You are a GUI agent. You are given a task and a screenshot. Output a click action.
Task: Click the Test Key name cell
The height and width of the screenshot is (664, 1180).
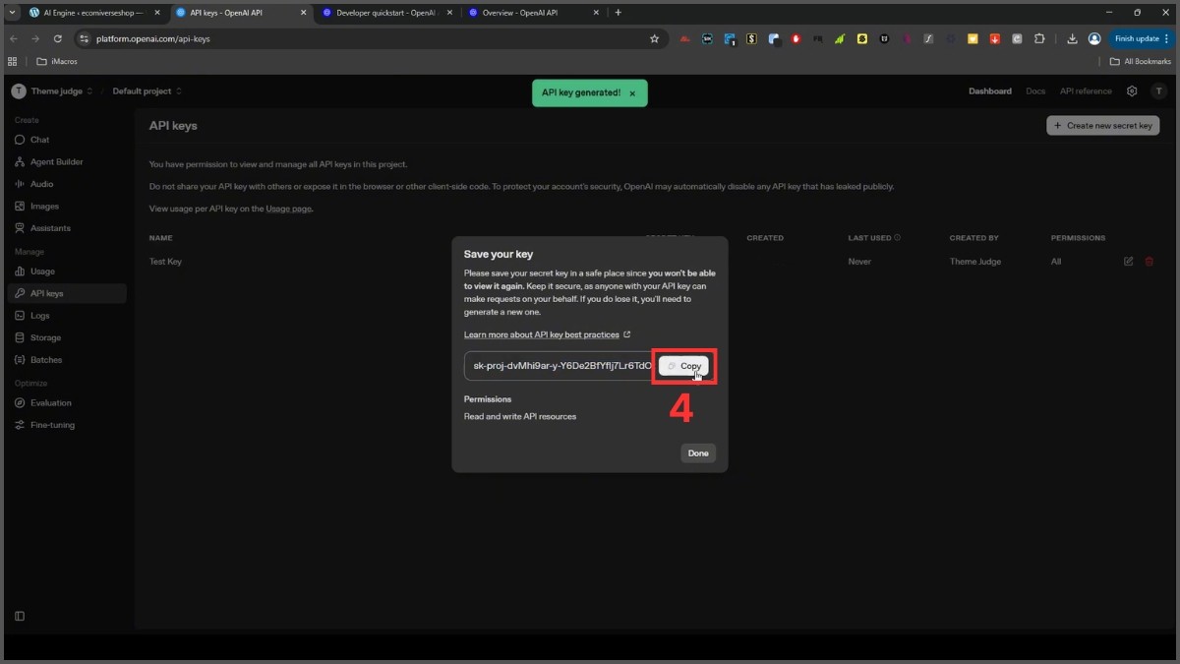(165, 262)
